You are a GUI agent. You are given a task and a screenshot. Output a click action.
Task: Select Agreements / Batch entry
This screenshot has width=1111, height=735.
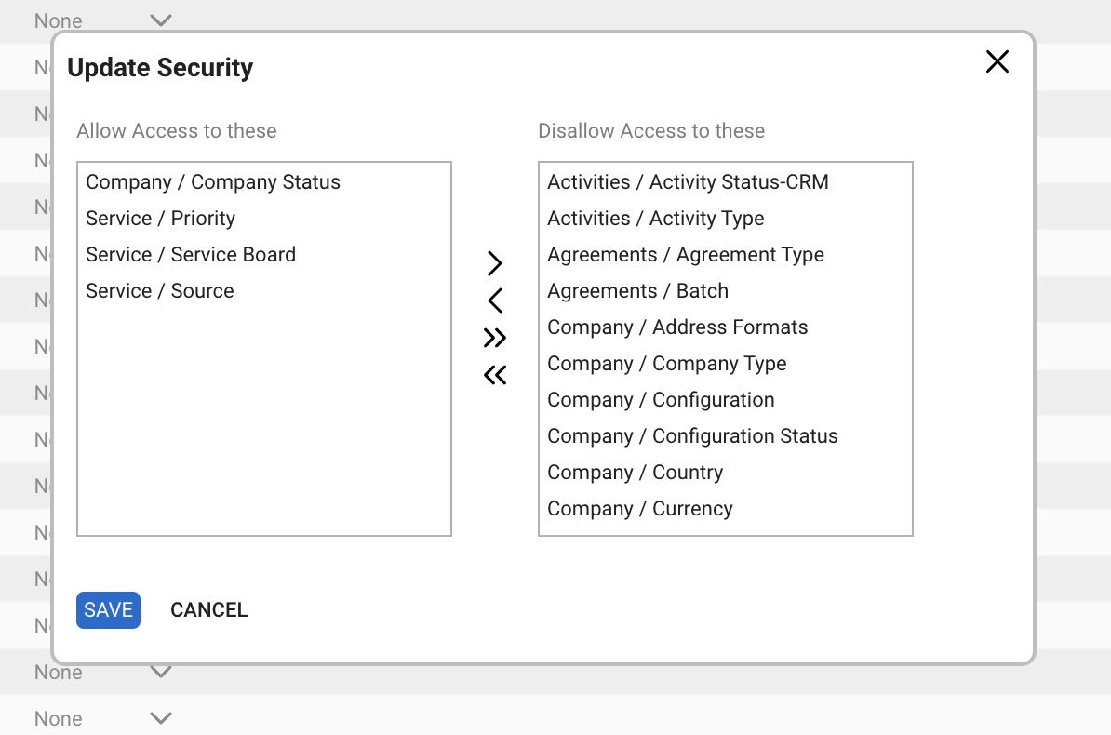636,290
